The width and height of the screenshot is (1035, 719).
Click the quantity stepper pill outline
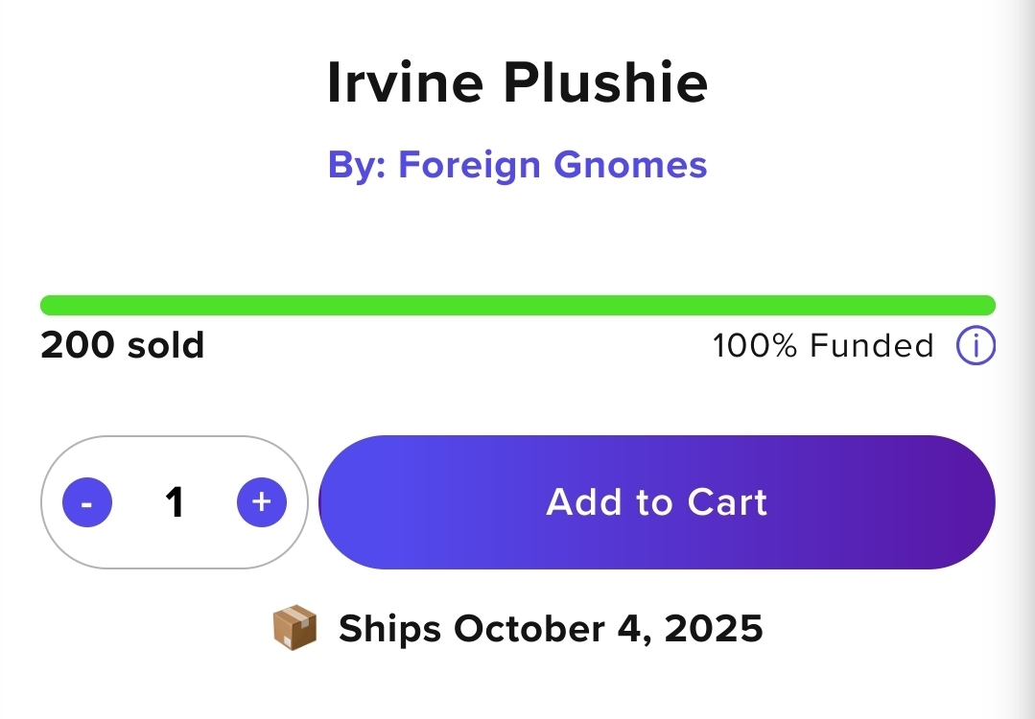click(x=175, y=443)
